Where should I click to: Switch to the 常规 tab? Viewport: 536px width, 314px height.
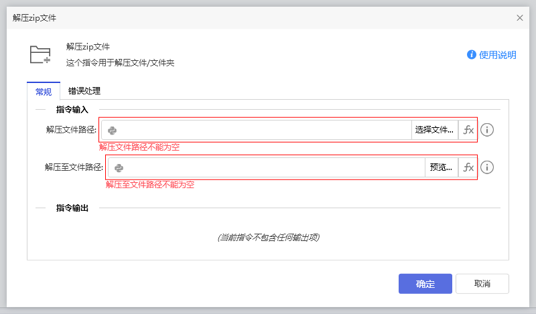coord(43,92)
